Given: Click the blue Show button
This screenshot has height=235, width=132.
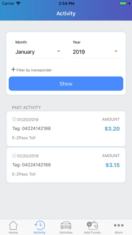Looking at the screenshot, I should (66, 84).
